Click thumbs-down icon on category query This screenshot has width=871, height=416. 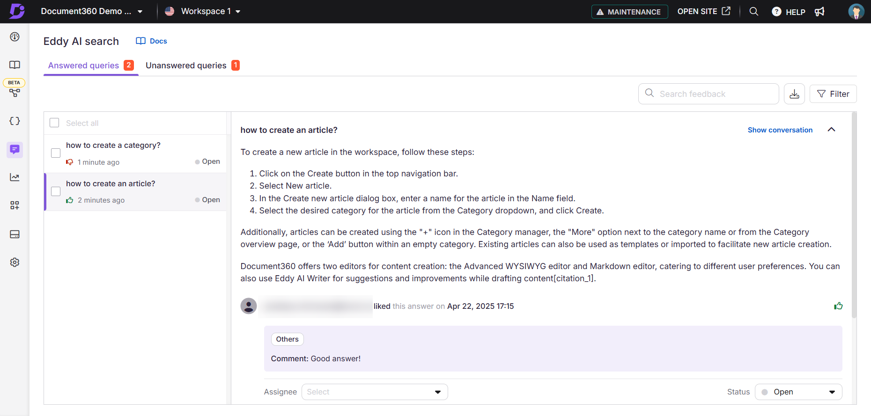pos(70,162)
